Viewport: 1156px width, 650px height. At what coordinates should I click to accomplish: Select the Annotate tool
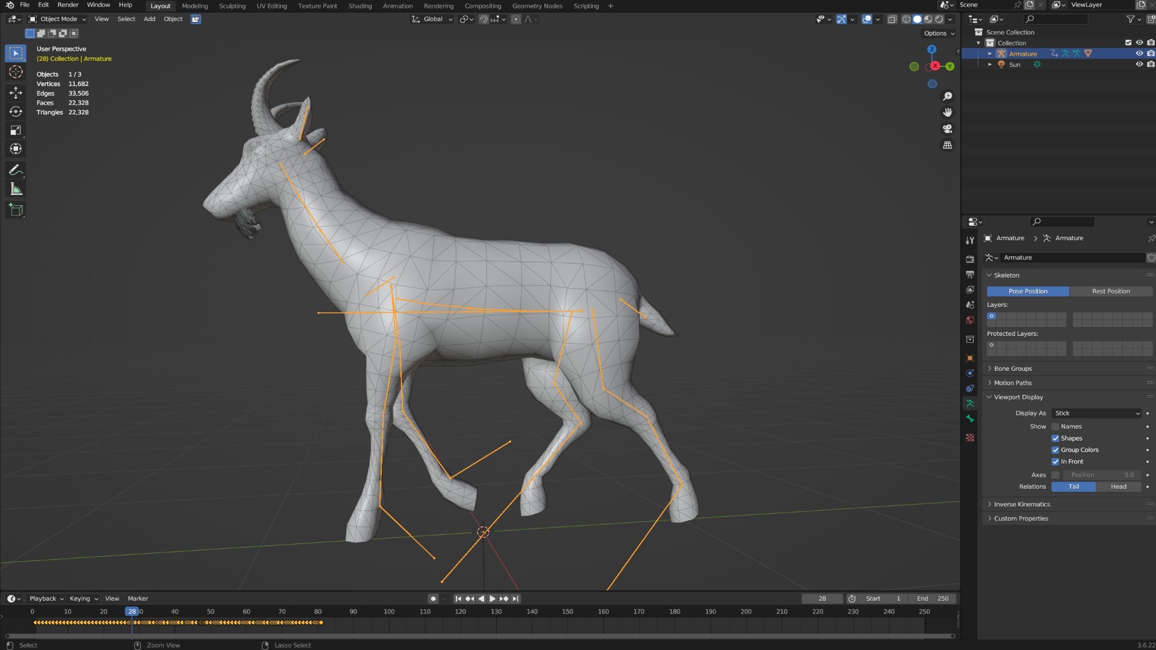coord(16,170)
